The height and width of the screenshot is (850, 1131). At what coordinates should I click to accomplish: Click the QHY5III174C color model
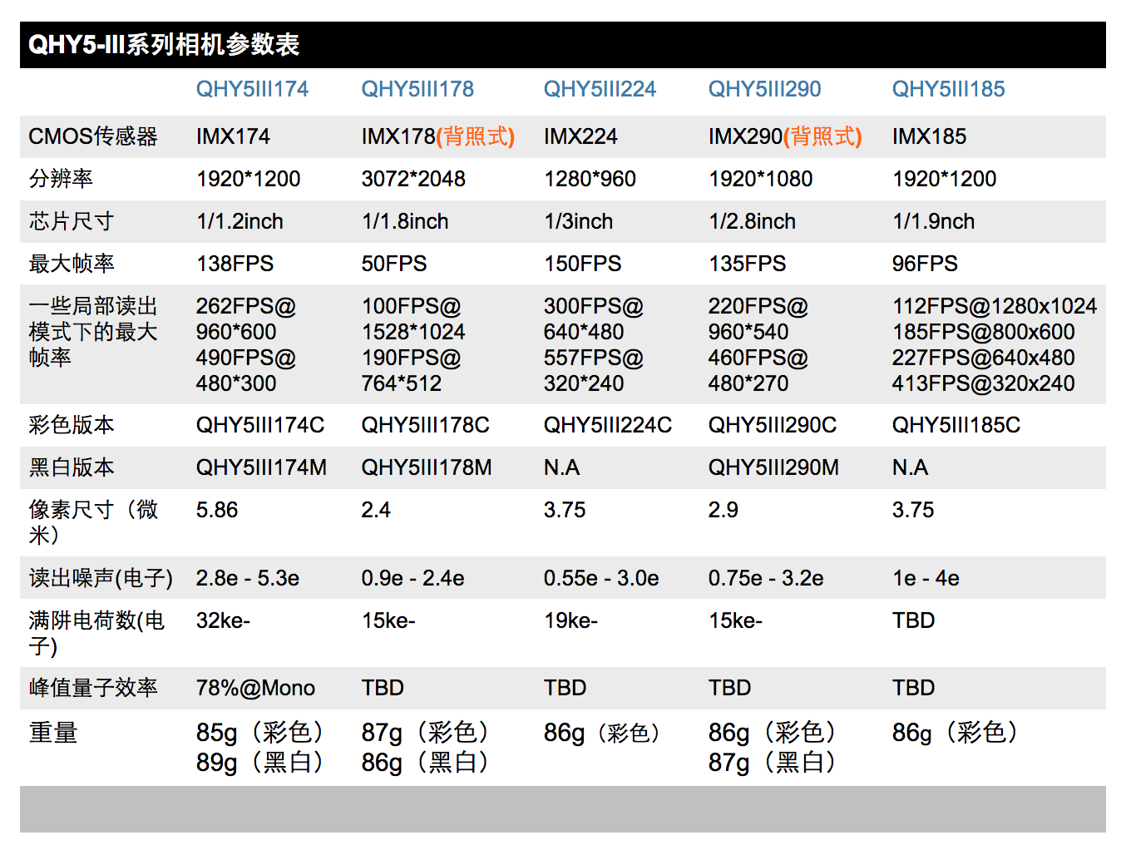pos(260,425)
